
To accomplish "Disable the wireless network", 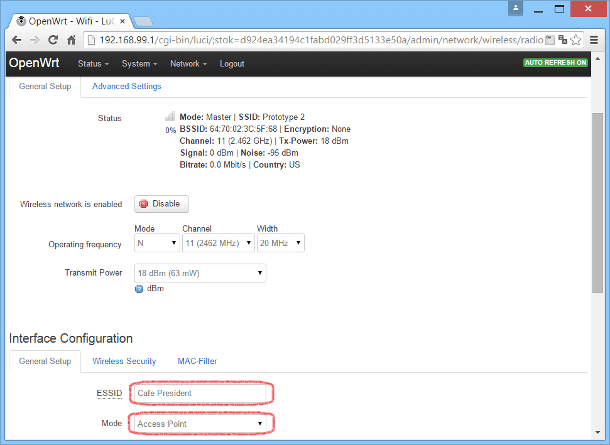I will pos(161,204).
